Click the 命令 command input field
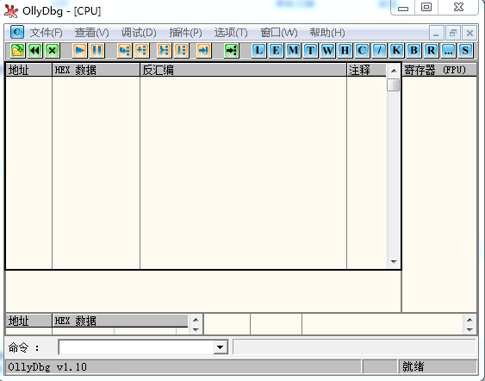This screenshot has width=485, height=381. pos(136,347)
